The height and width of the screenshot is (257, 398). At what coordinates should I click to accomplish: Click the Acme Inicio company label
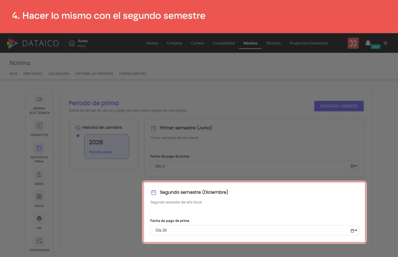tap(83, 43)
